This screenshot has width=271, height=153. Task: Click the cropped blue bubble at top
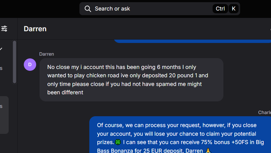192,41
